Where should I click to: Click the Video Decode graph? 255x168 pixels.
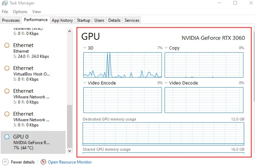204,100
